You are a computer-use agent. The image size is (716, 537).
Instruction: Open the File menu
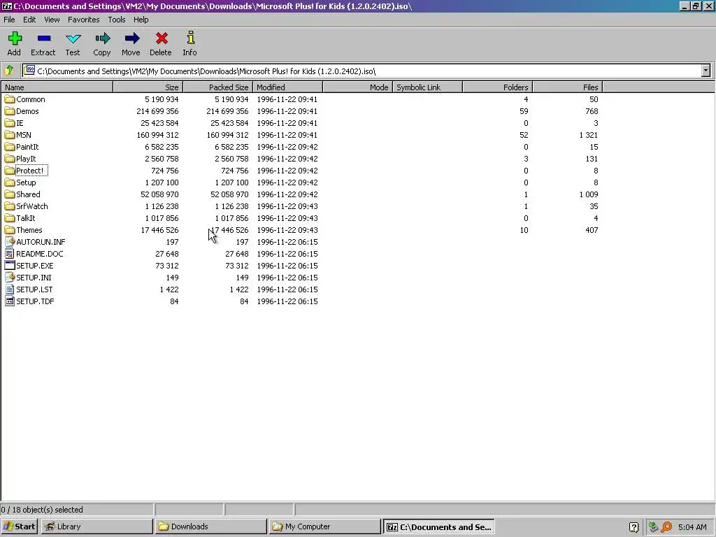9,20
